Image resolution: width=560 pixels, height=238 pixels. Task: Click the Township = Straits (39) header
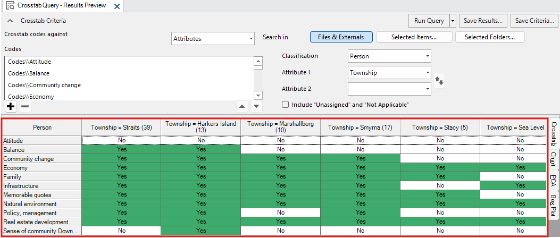121,127
